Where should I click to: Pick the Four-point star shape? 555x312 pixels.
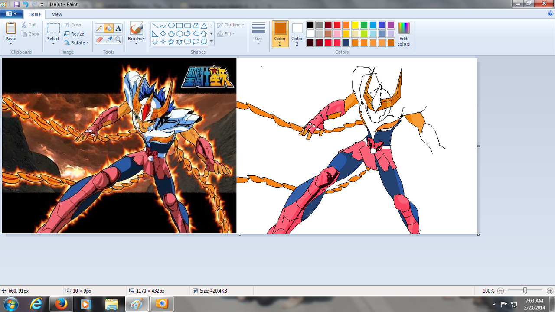[163, 42]
